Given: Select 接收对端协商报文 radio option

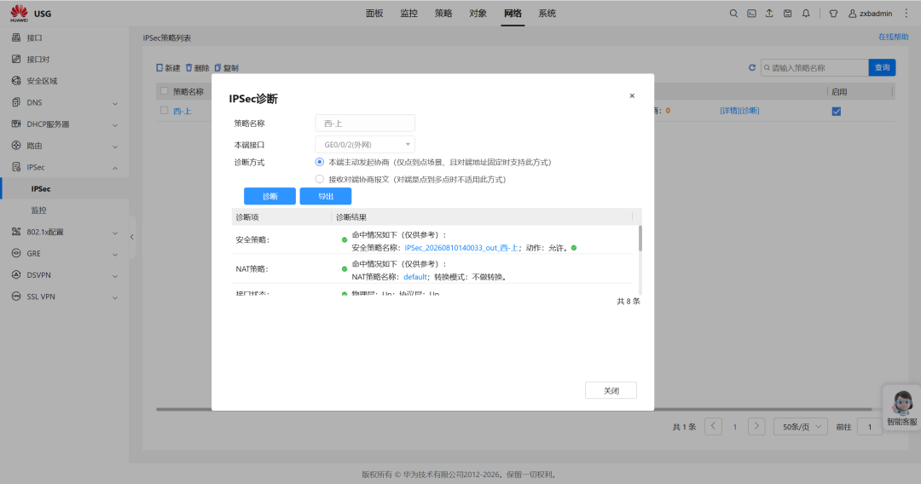Looking at the screenshot, I should tap(320, 179).
